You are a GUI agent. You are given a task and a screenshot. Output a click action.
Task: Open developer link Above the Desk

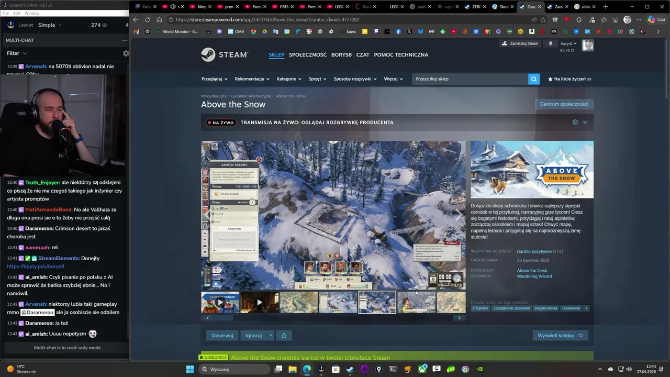click(x=532, y=271)
